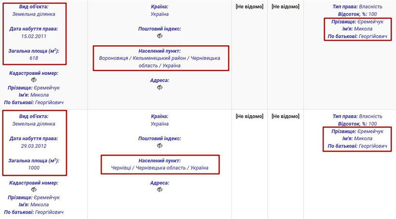This screenshot has width=396, height=219.
Task: Select the acquisition date 15.02.2011
Action: click(x=34, y=36)
